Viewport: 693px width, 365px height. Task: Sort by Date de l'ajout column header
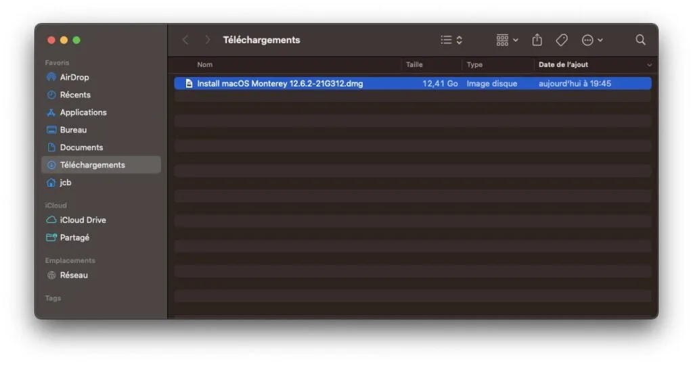coord(563,64)
